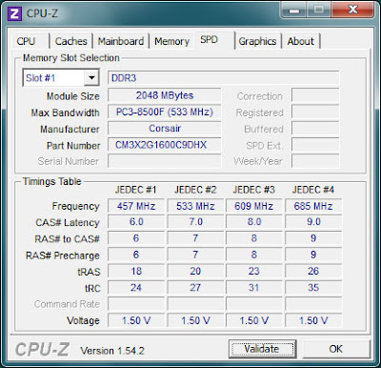381x368 pixels.
Task: Switch to the CPU tab
Action: click(x=26, y=41)
